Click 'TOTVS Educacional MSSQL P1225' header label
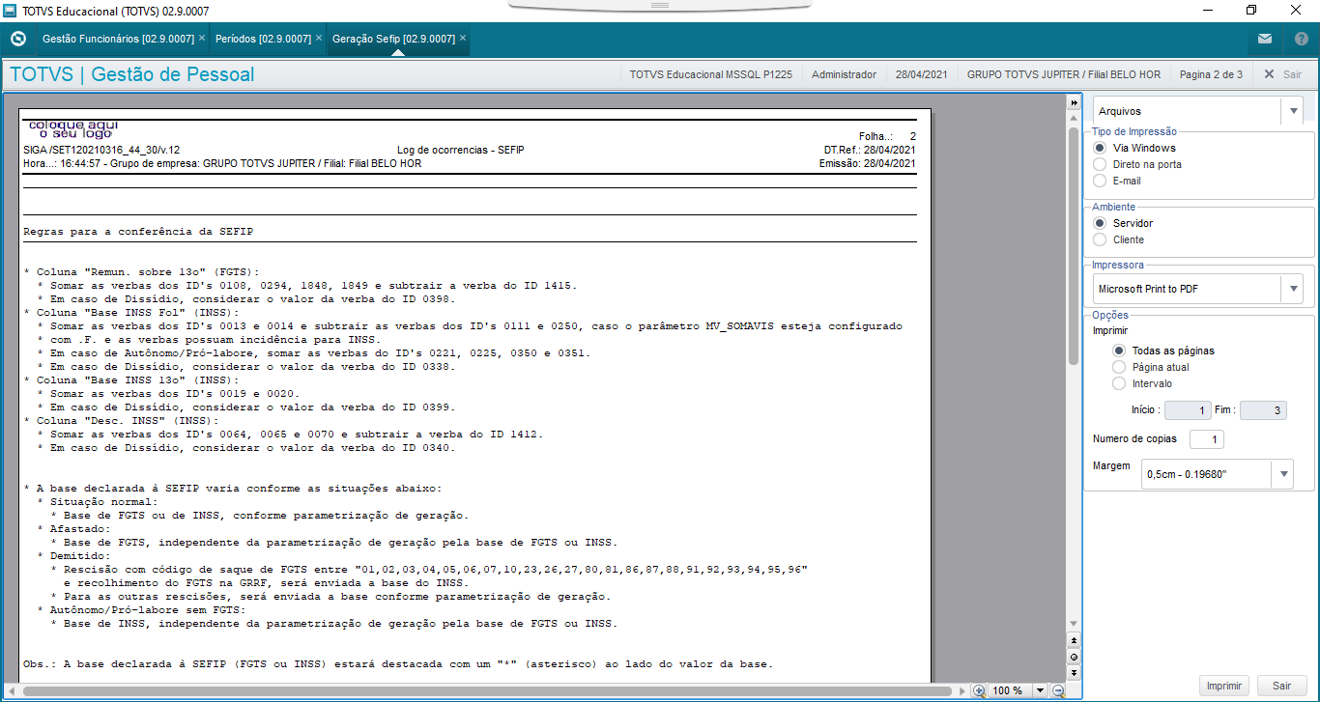 [710, 74]
